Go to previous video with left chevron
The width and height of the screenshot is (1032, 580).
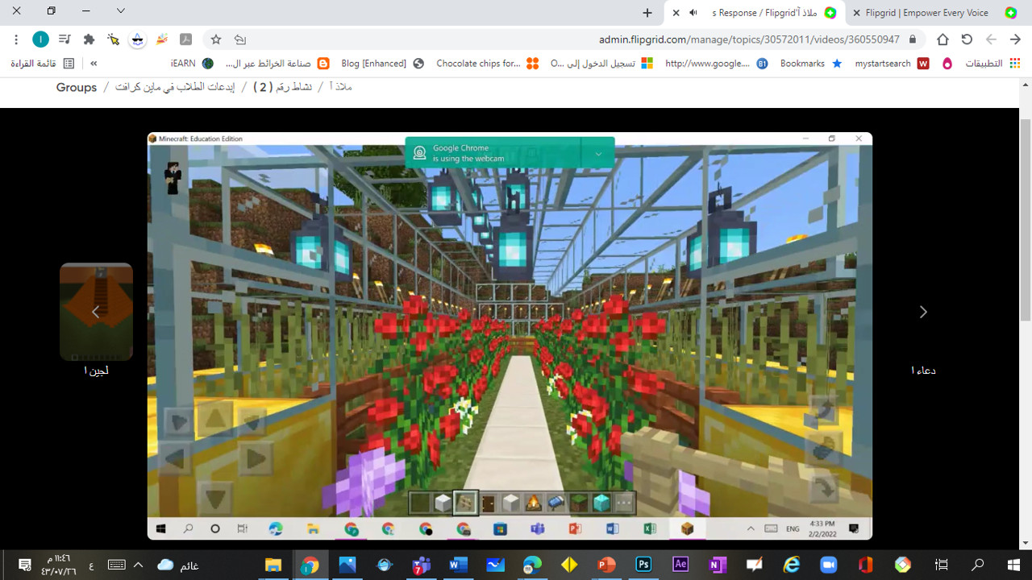(95, 312)
